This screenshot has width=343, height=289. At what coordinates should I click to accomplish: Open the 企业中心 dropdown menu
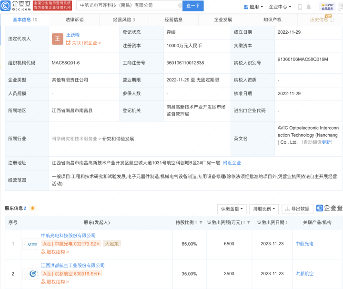coord(280,7)
